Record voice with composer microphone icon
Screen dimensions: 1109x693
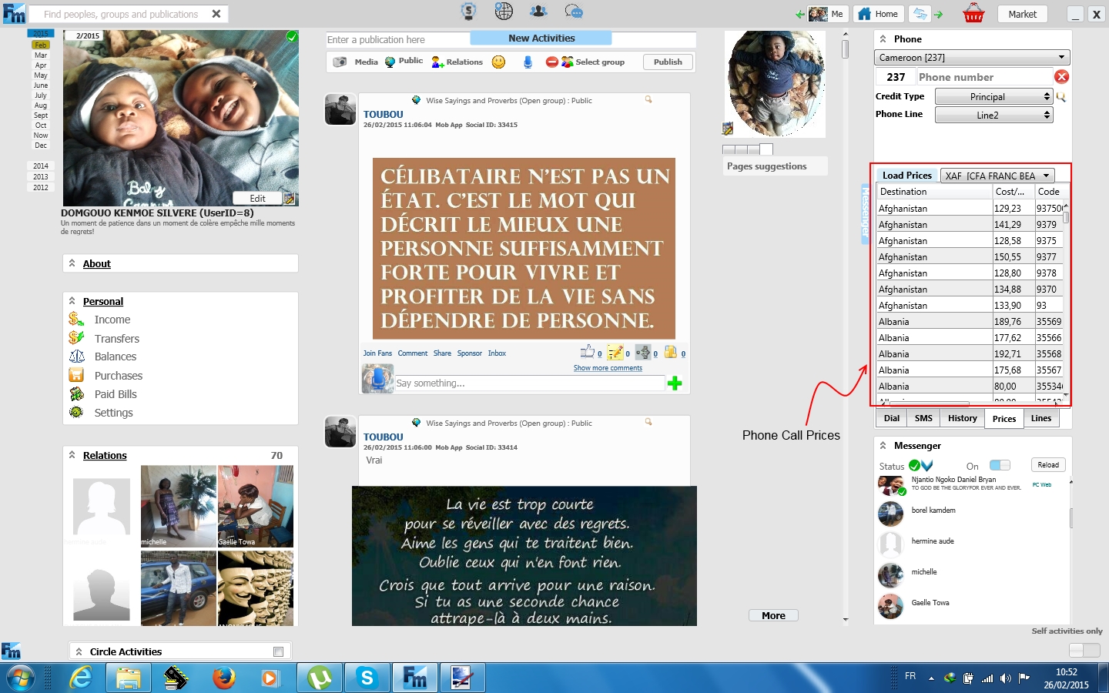tap(528, 62)
